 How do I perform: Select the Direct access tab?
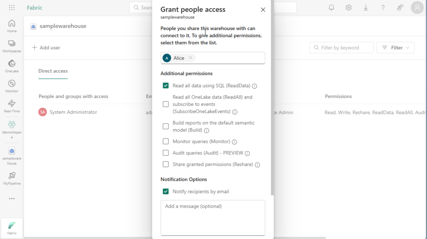(53, 71)
